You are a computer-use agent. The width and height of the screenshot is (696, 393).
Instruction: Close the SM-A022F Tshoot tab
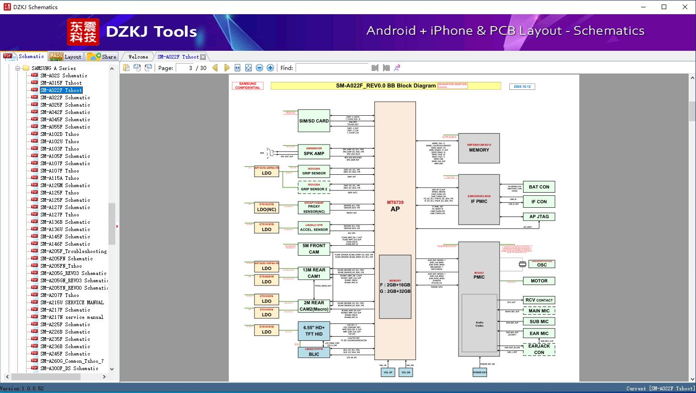pos(203,57)
